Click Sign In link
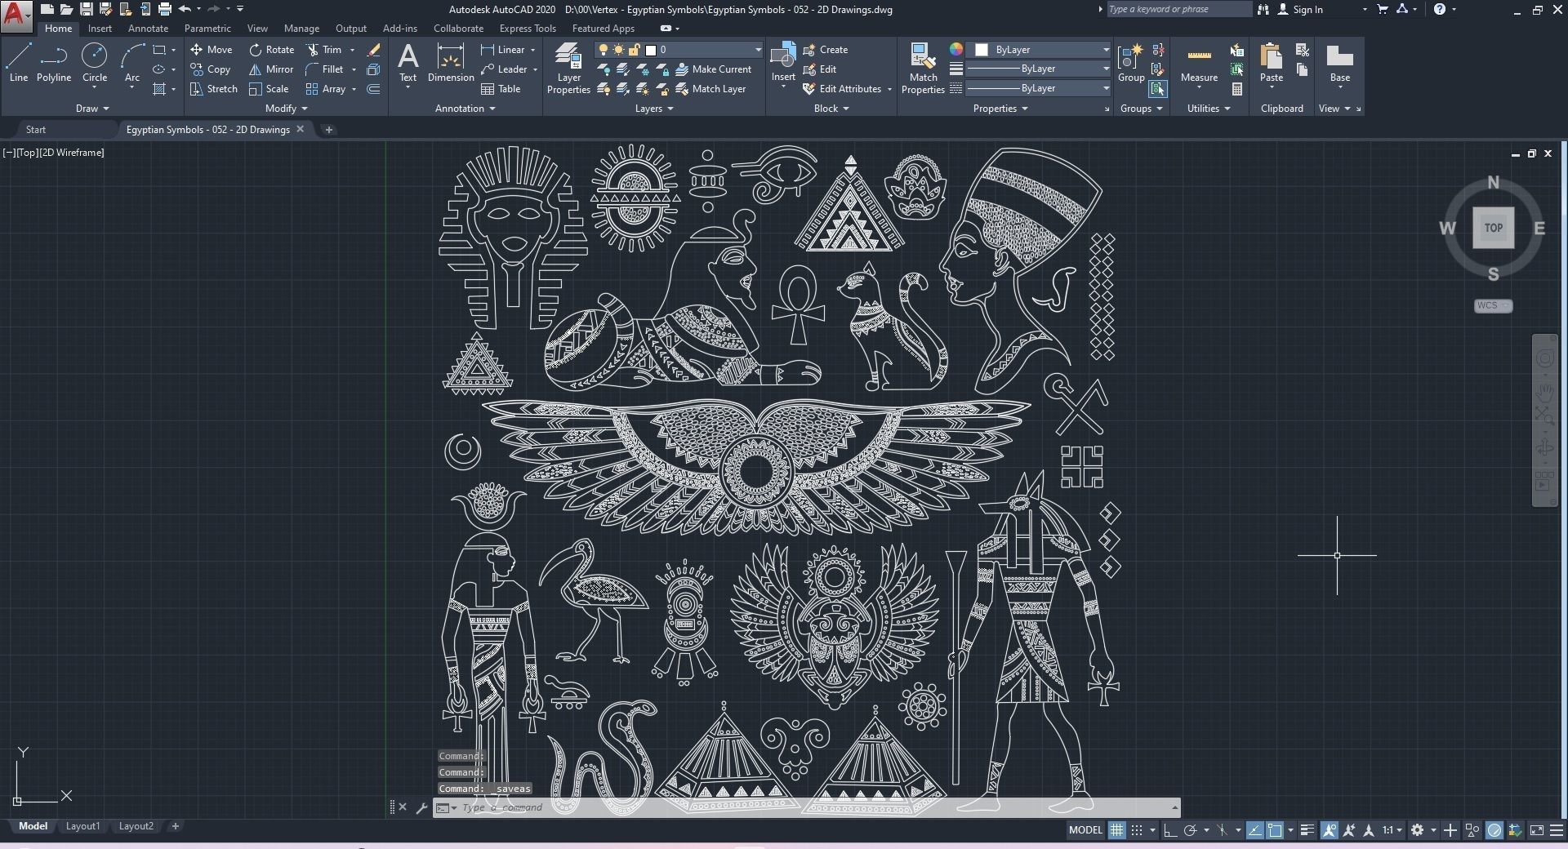 click(x=1299, y=10)
